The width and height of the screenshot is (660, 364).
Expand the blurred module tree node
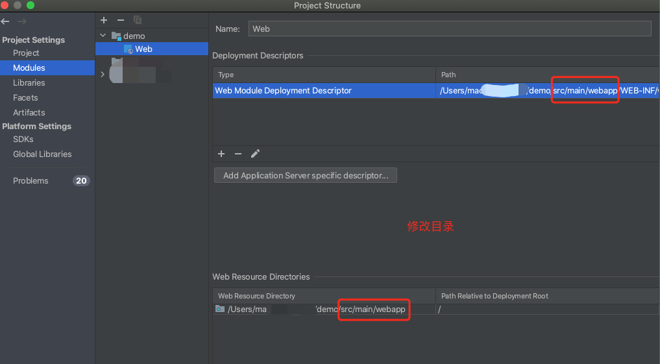(x=103, y=74)
